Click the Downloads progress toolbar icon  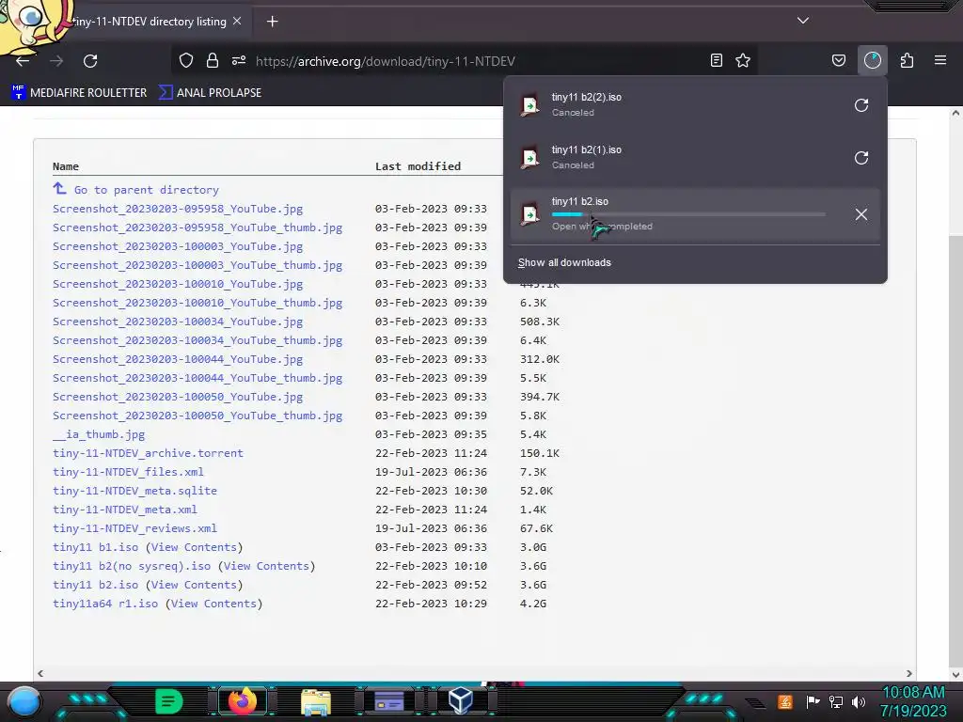tap(872, 60)
